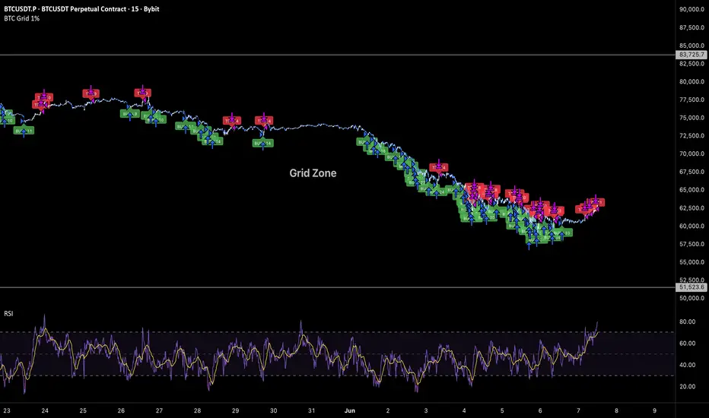Screen dimensions: 709x418
Task: Click the 57,500.0 price axis label
Action: click(x=692, y=244)
